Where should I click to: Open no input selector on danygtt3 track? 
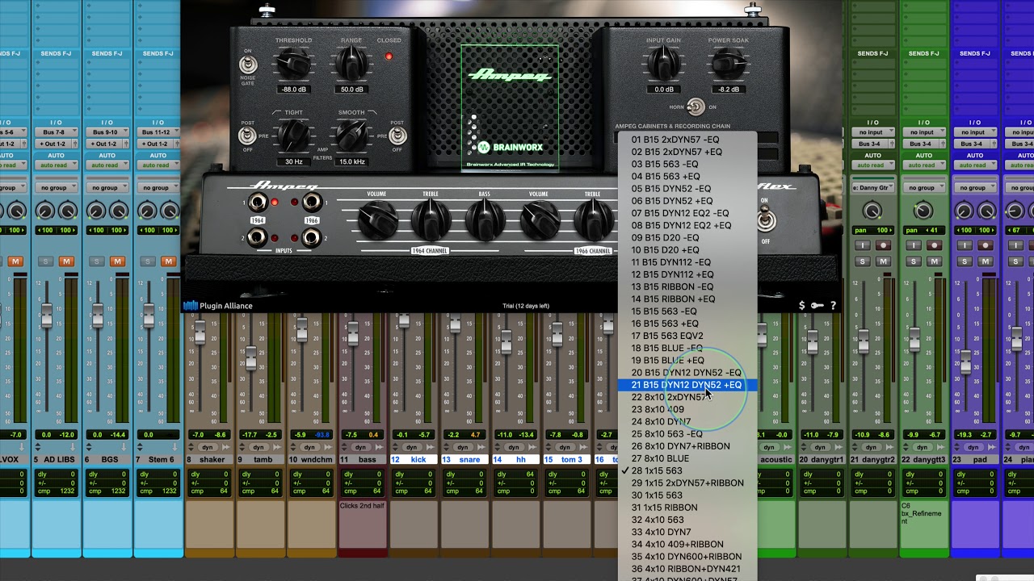click(923, 132)
